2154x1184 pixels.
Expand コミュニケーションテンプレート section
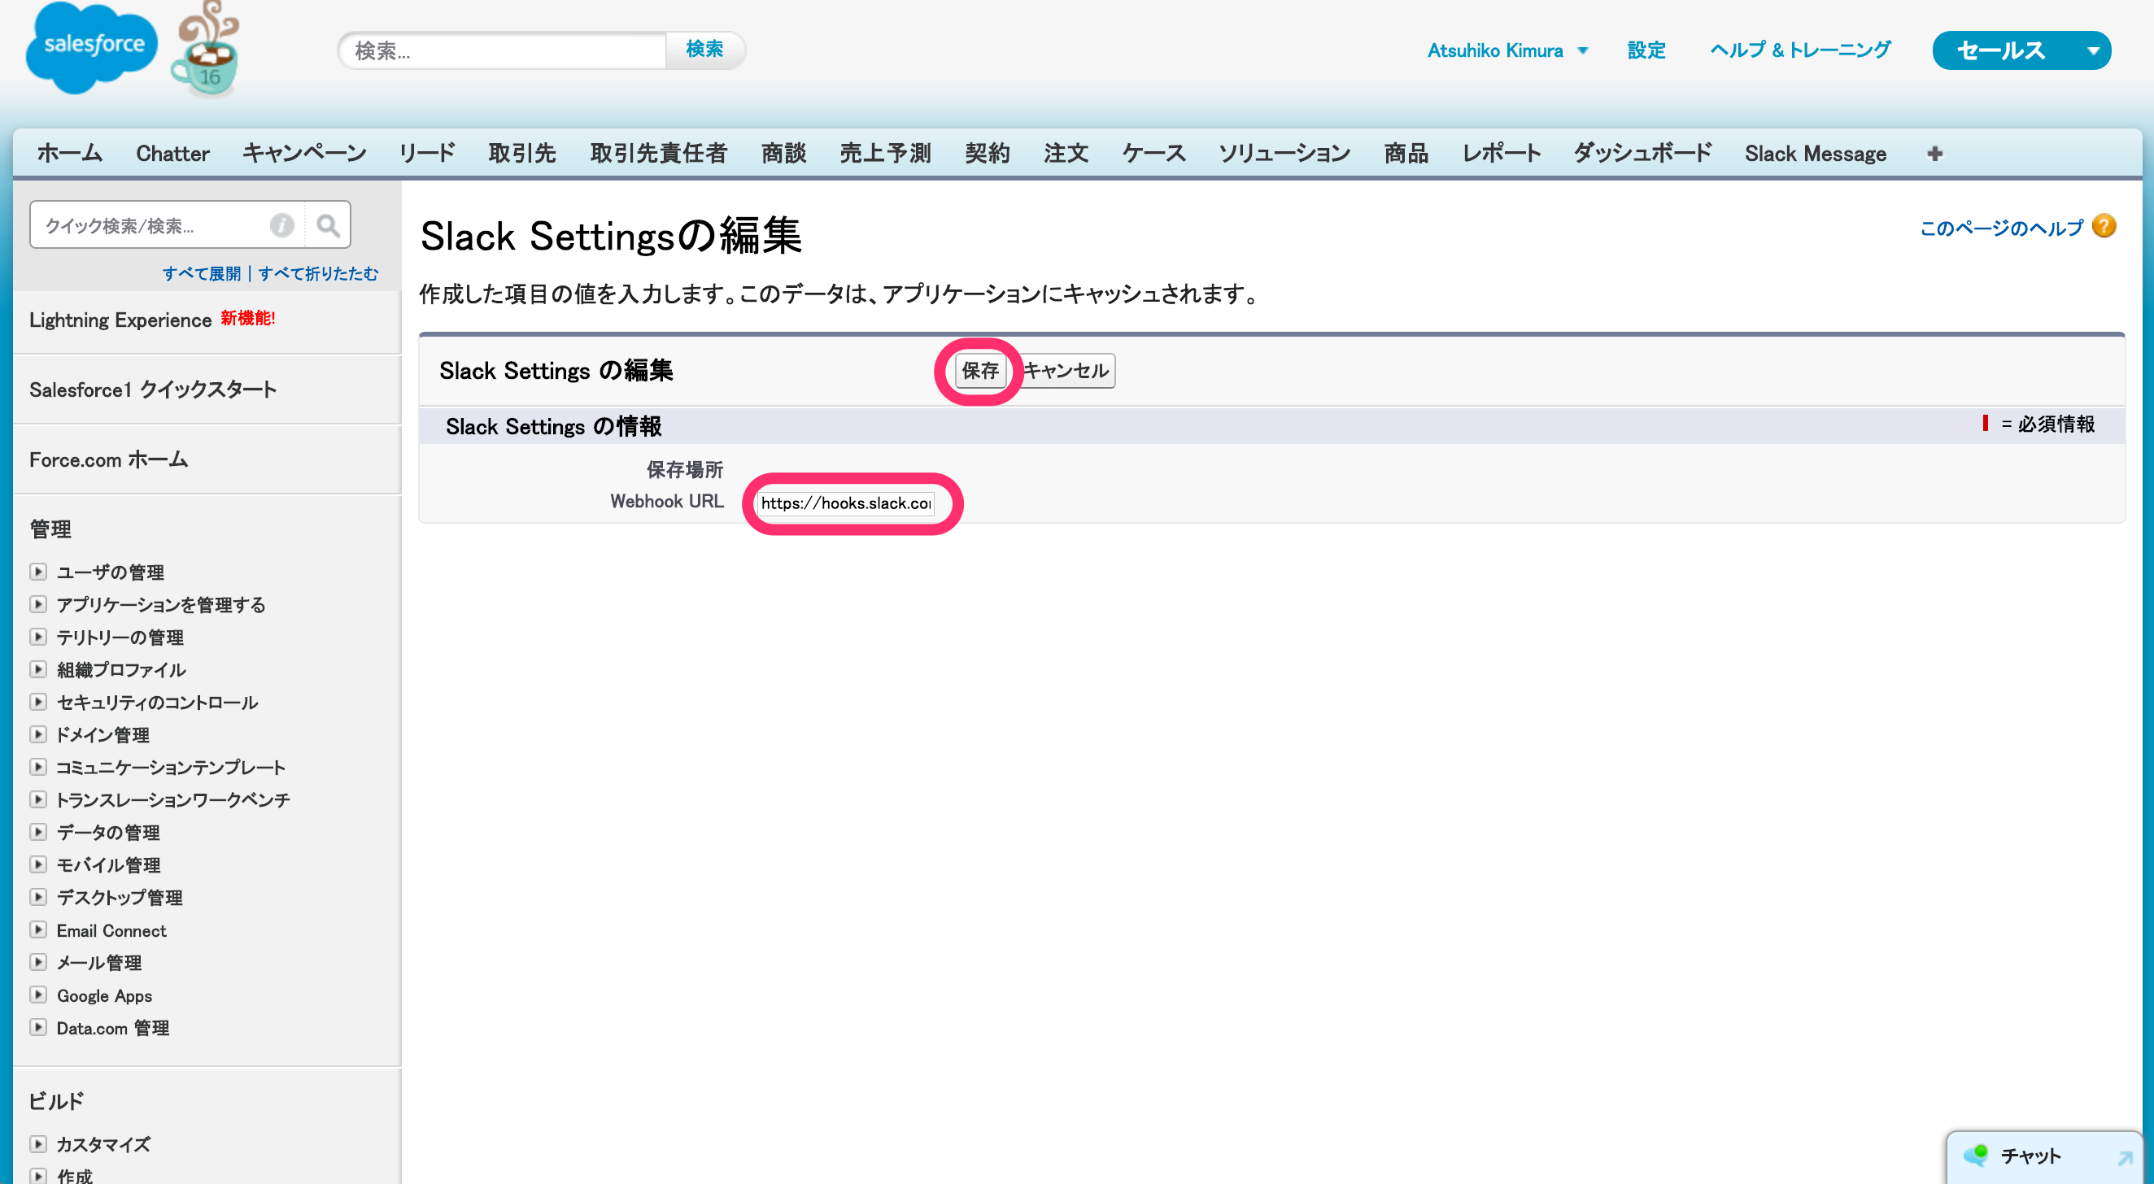click(37, 768)
